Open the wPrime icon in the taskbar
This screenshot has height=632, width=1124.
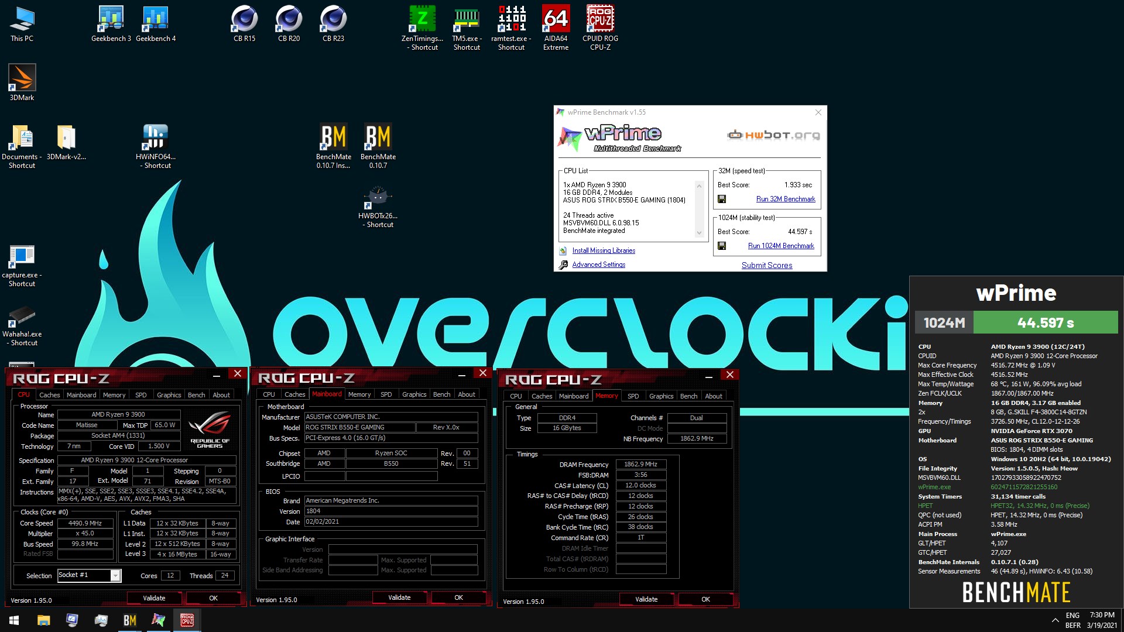point(158,620)
